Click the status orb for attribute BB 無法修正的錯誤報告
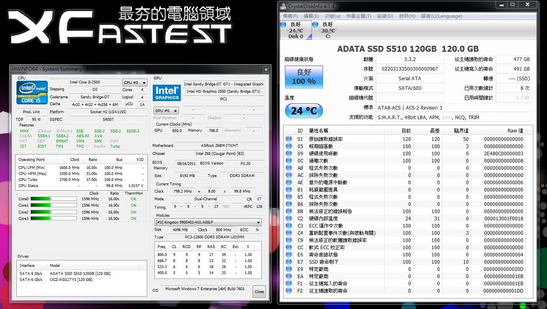 (289, 211)
